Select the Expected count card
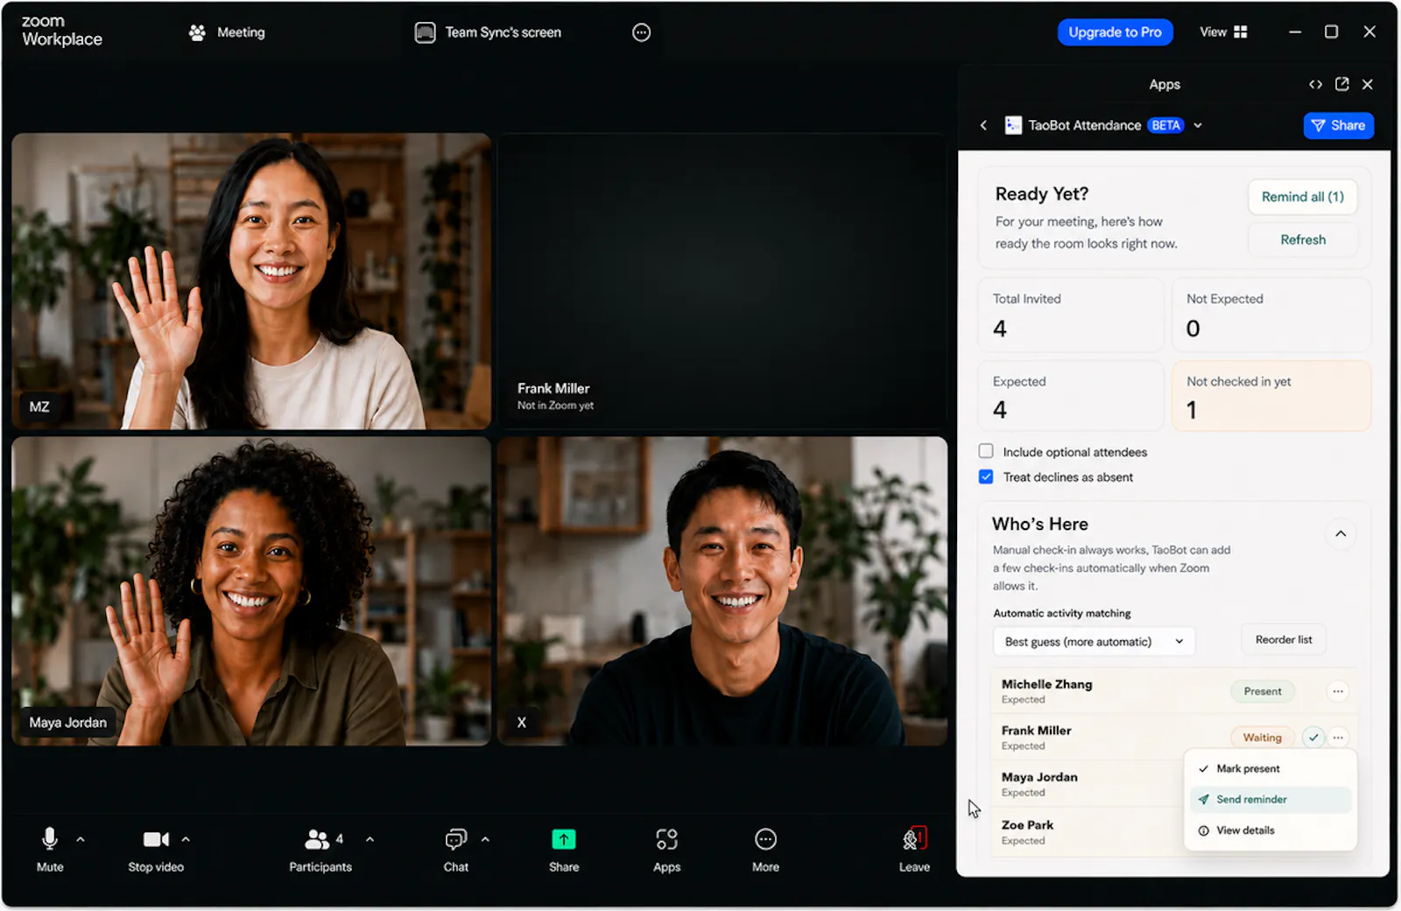Screen dimensions: 1401x911 [1070, 396]
